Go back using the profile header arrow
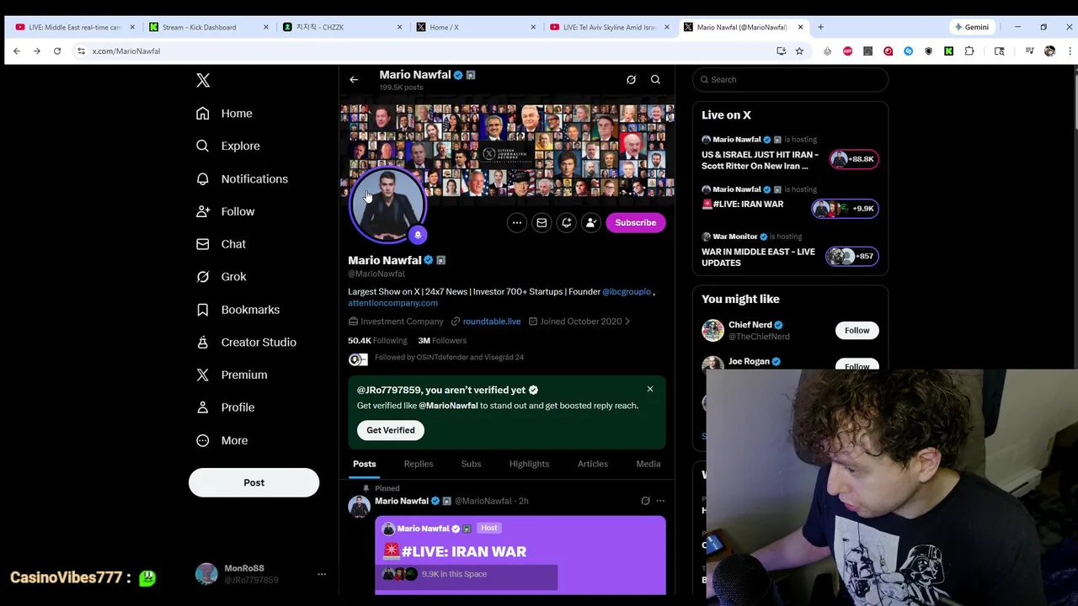 pos(354,80)
